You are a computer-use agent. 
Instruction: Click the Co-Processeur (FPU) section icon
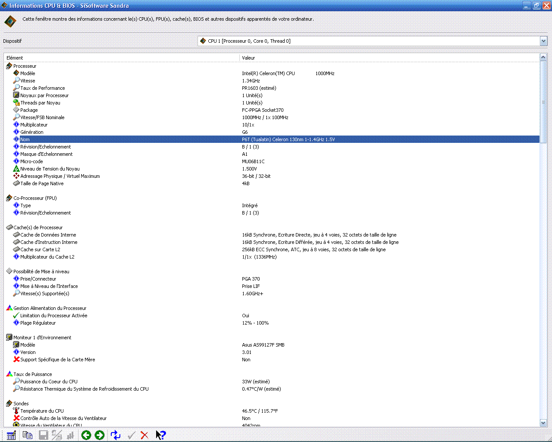pyautogui.click(x=9, y=198)
